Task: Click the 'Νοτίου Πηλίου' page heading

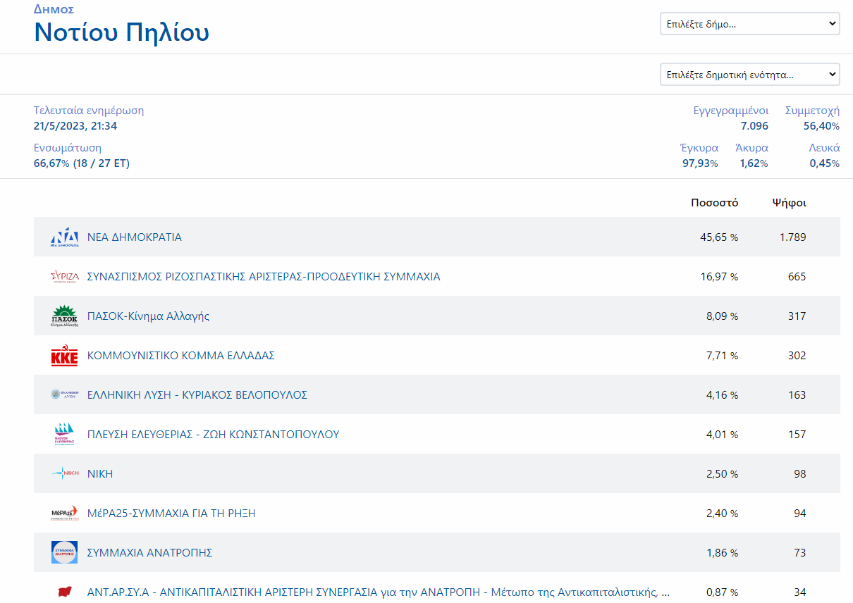Action: 121,33
